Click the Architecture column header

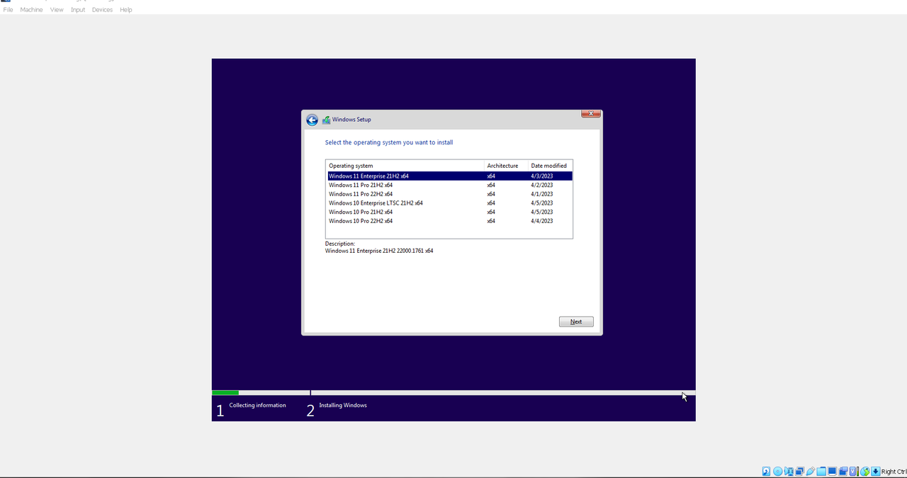(507, 166)
